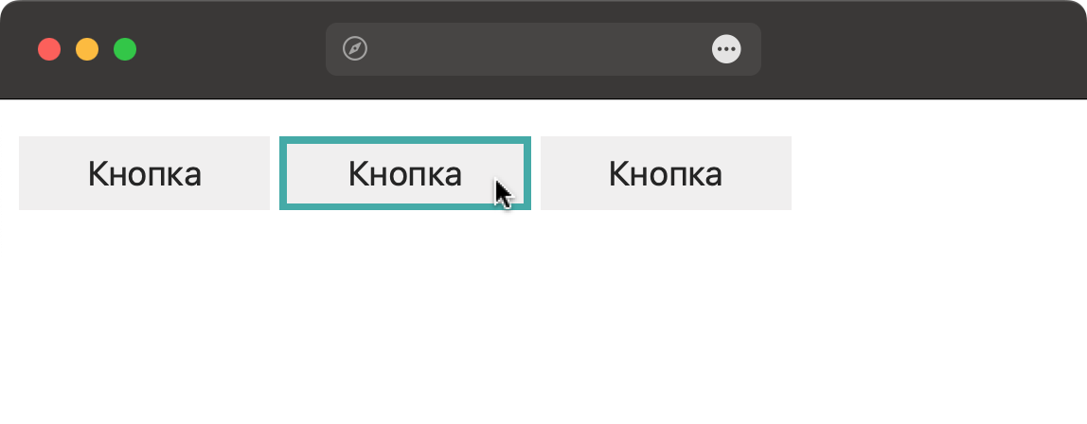Screen dimensions: 1087x424
Task: Click the teal-outlined focused Кнопка button
Action: [x=405, y=173]
